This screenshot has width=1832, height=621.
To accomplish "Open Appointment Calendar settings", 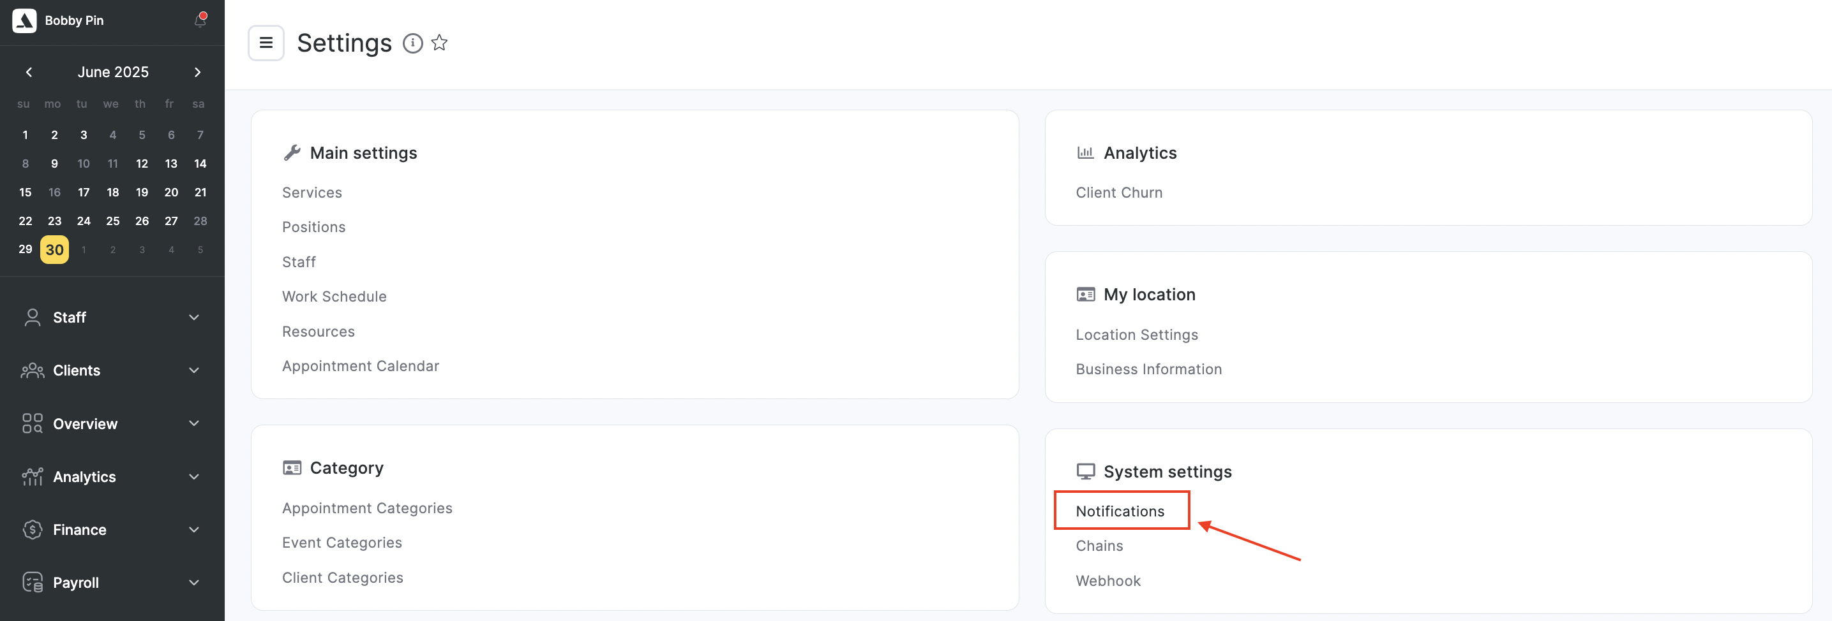I will 361,366.
